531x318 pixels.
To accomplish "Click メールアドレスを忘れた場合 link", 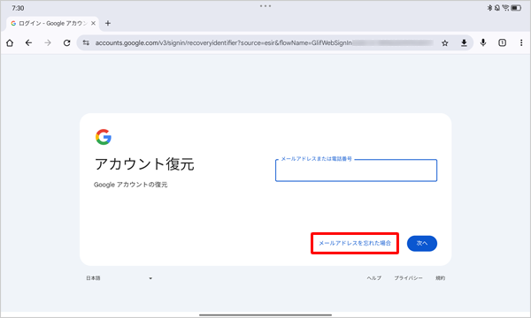I will [355, 243].
